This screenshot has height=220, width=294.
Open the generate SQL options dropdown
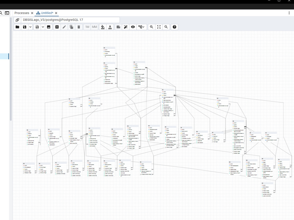pyautogui.click(x=43, y=27)
